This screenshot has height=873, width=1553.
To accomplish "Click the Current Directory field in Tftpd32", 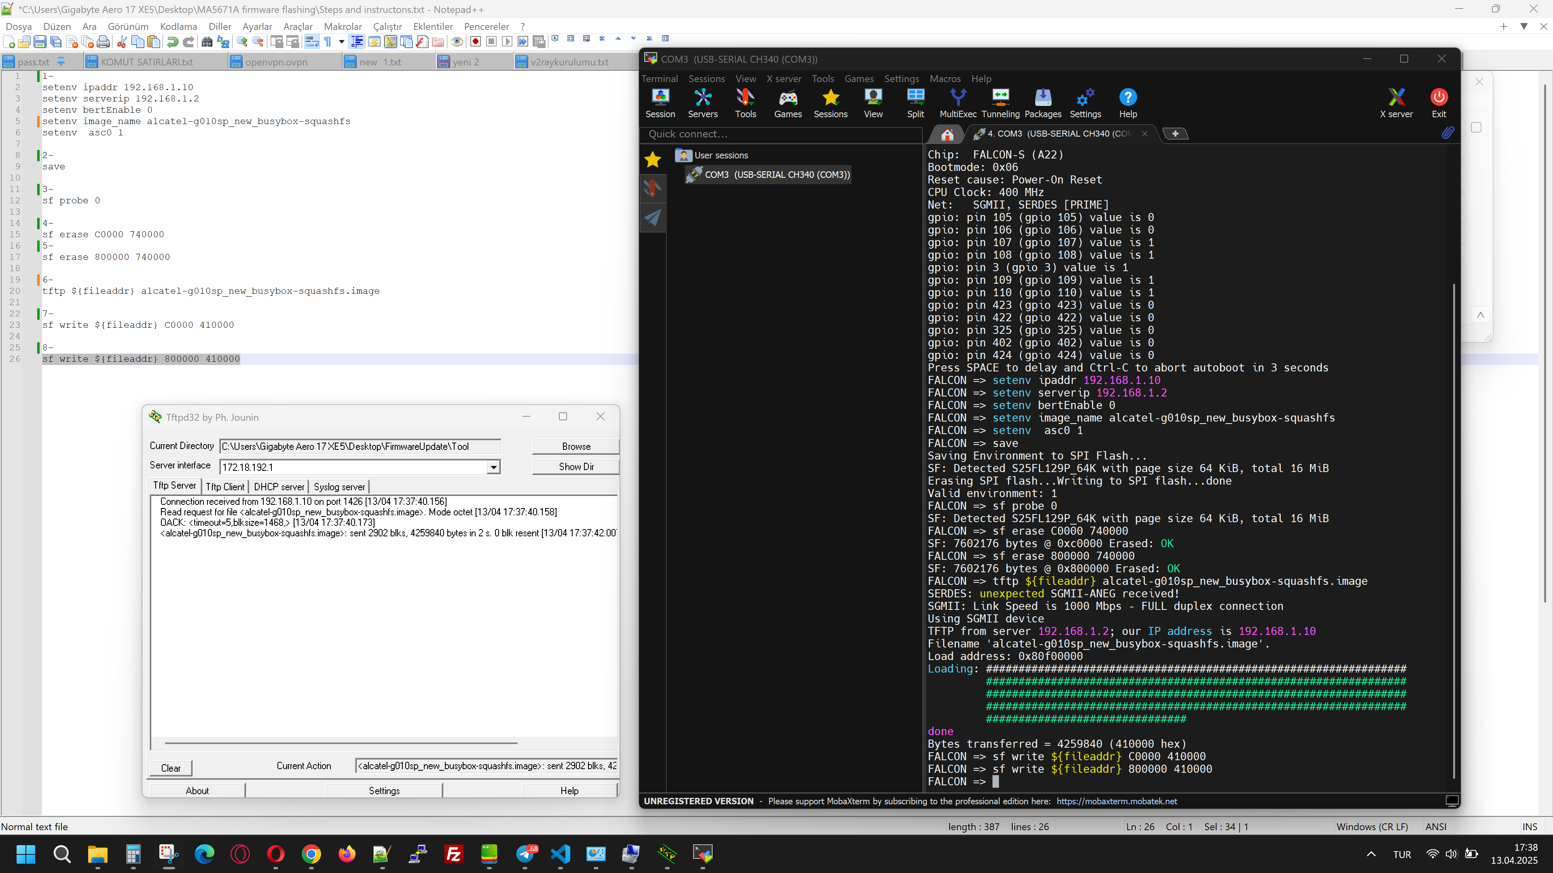I will pyautogui.click(x=360, y=447).
